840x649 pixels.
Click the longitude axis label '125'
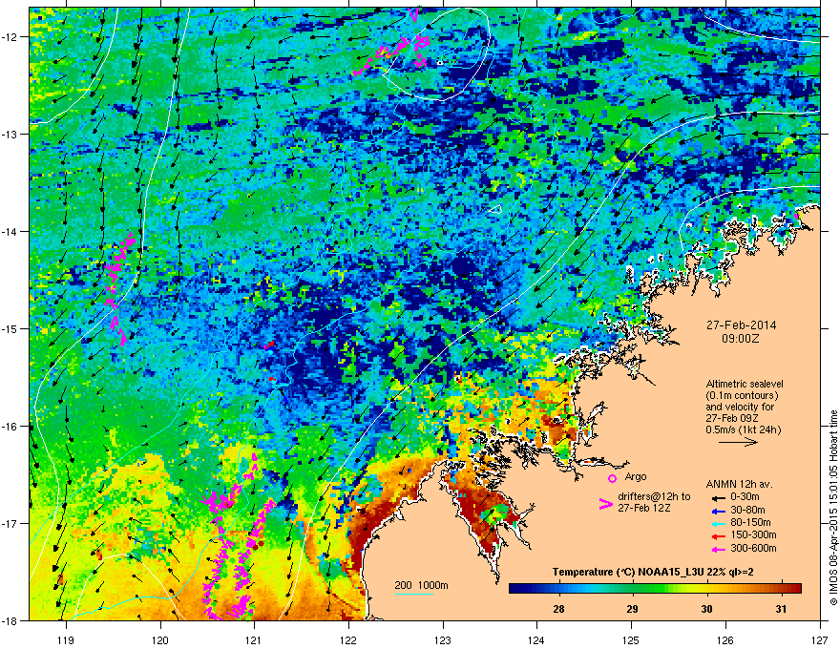pyautogui.click(x=631, y=639)
